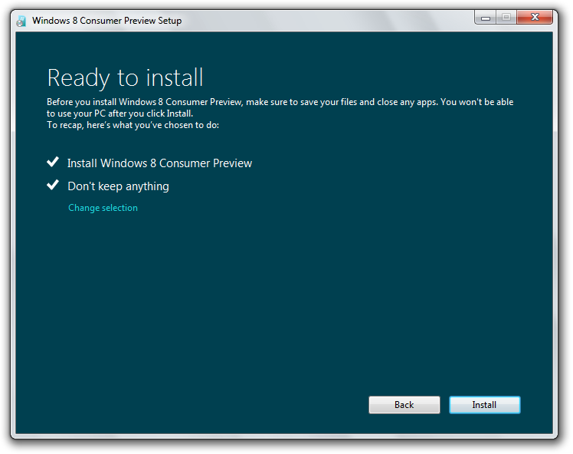Select the 'Ready to install' heading
The image size is (573, 454).
point(125,78)
